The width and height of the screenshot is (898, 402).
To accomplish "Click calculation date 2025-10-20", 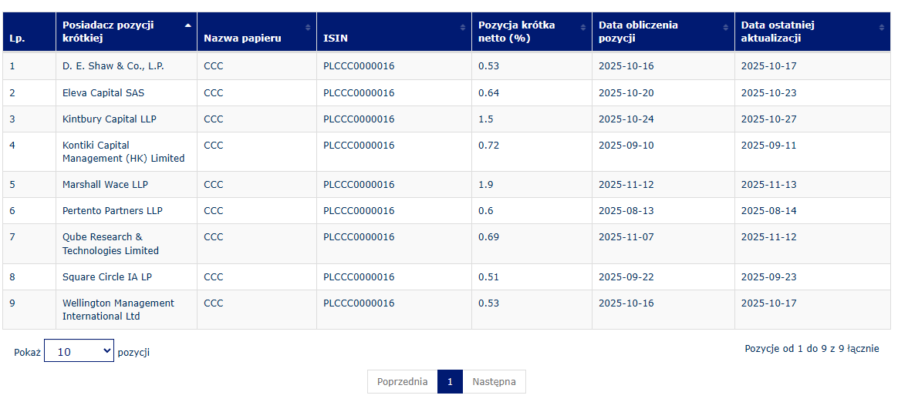I will pos(626,92).
